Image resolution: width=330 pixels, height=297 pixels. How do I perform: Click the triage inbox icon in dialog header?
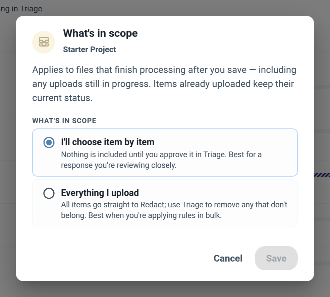click(44, 42)
